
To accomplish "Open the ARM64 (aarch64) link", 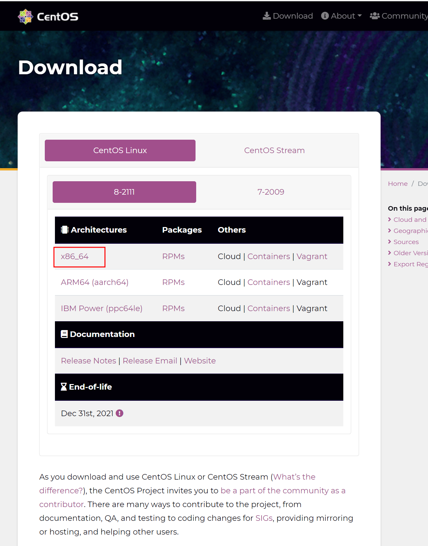I will pyautogui.click(x=94, y=282).
